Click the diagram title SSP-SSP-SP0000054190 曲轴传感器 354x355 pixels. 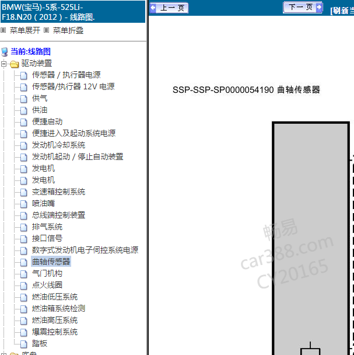[246, 90]
